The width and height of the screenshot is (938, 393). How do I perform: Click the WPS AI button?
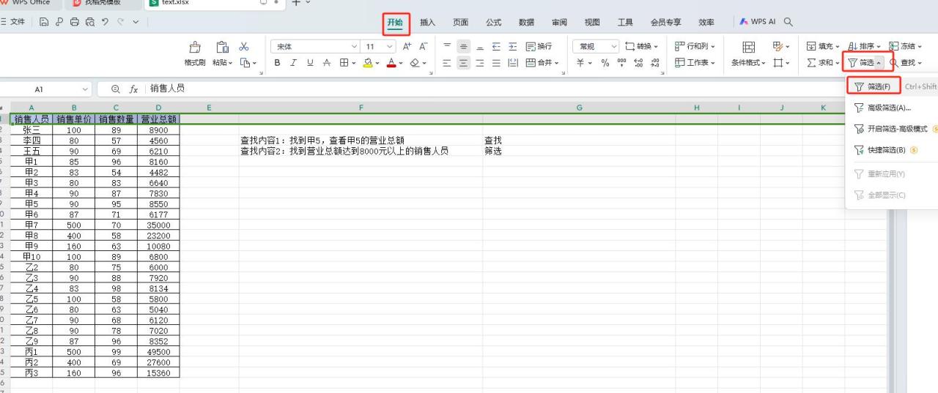(758, 22)
